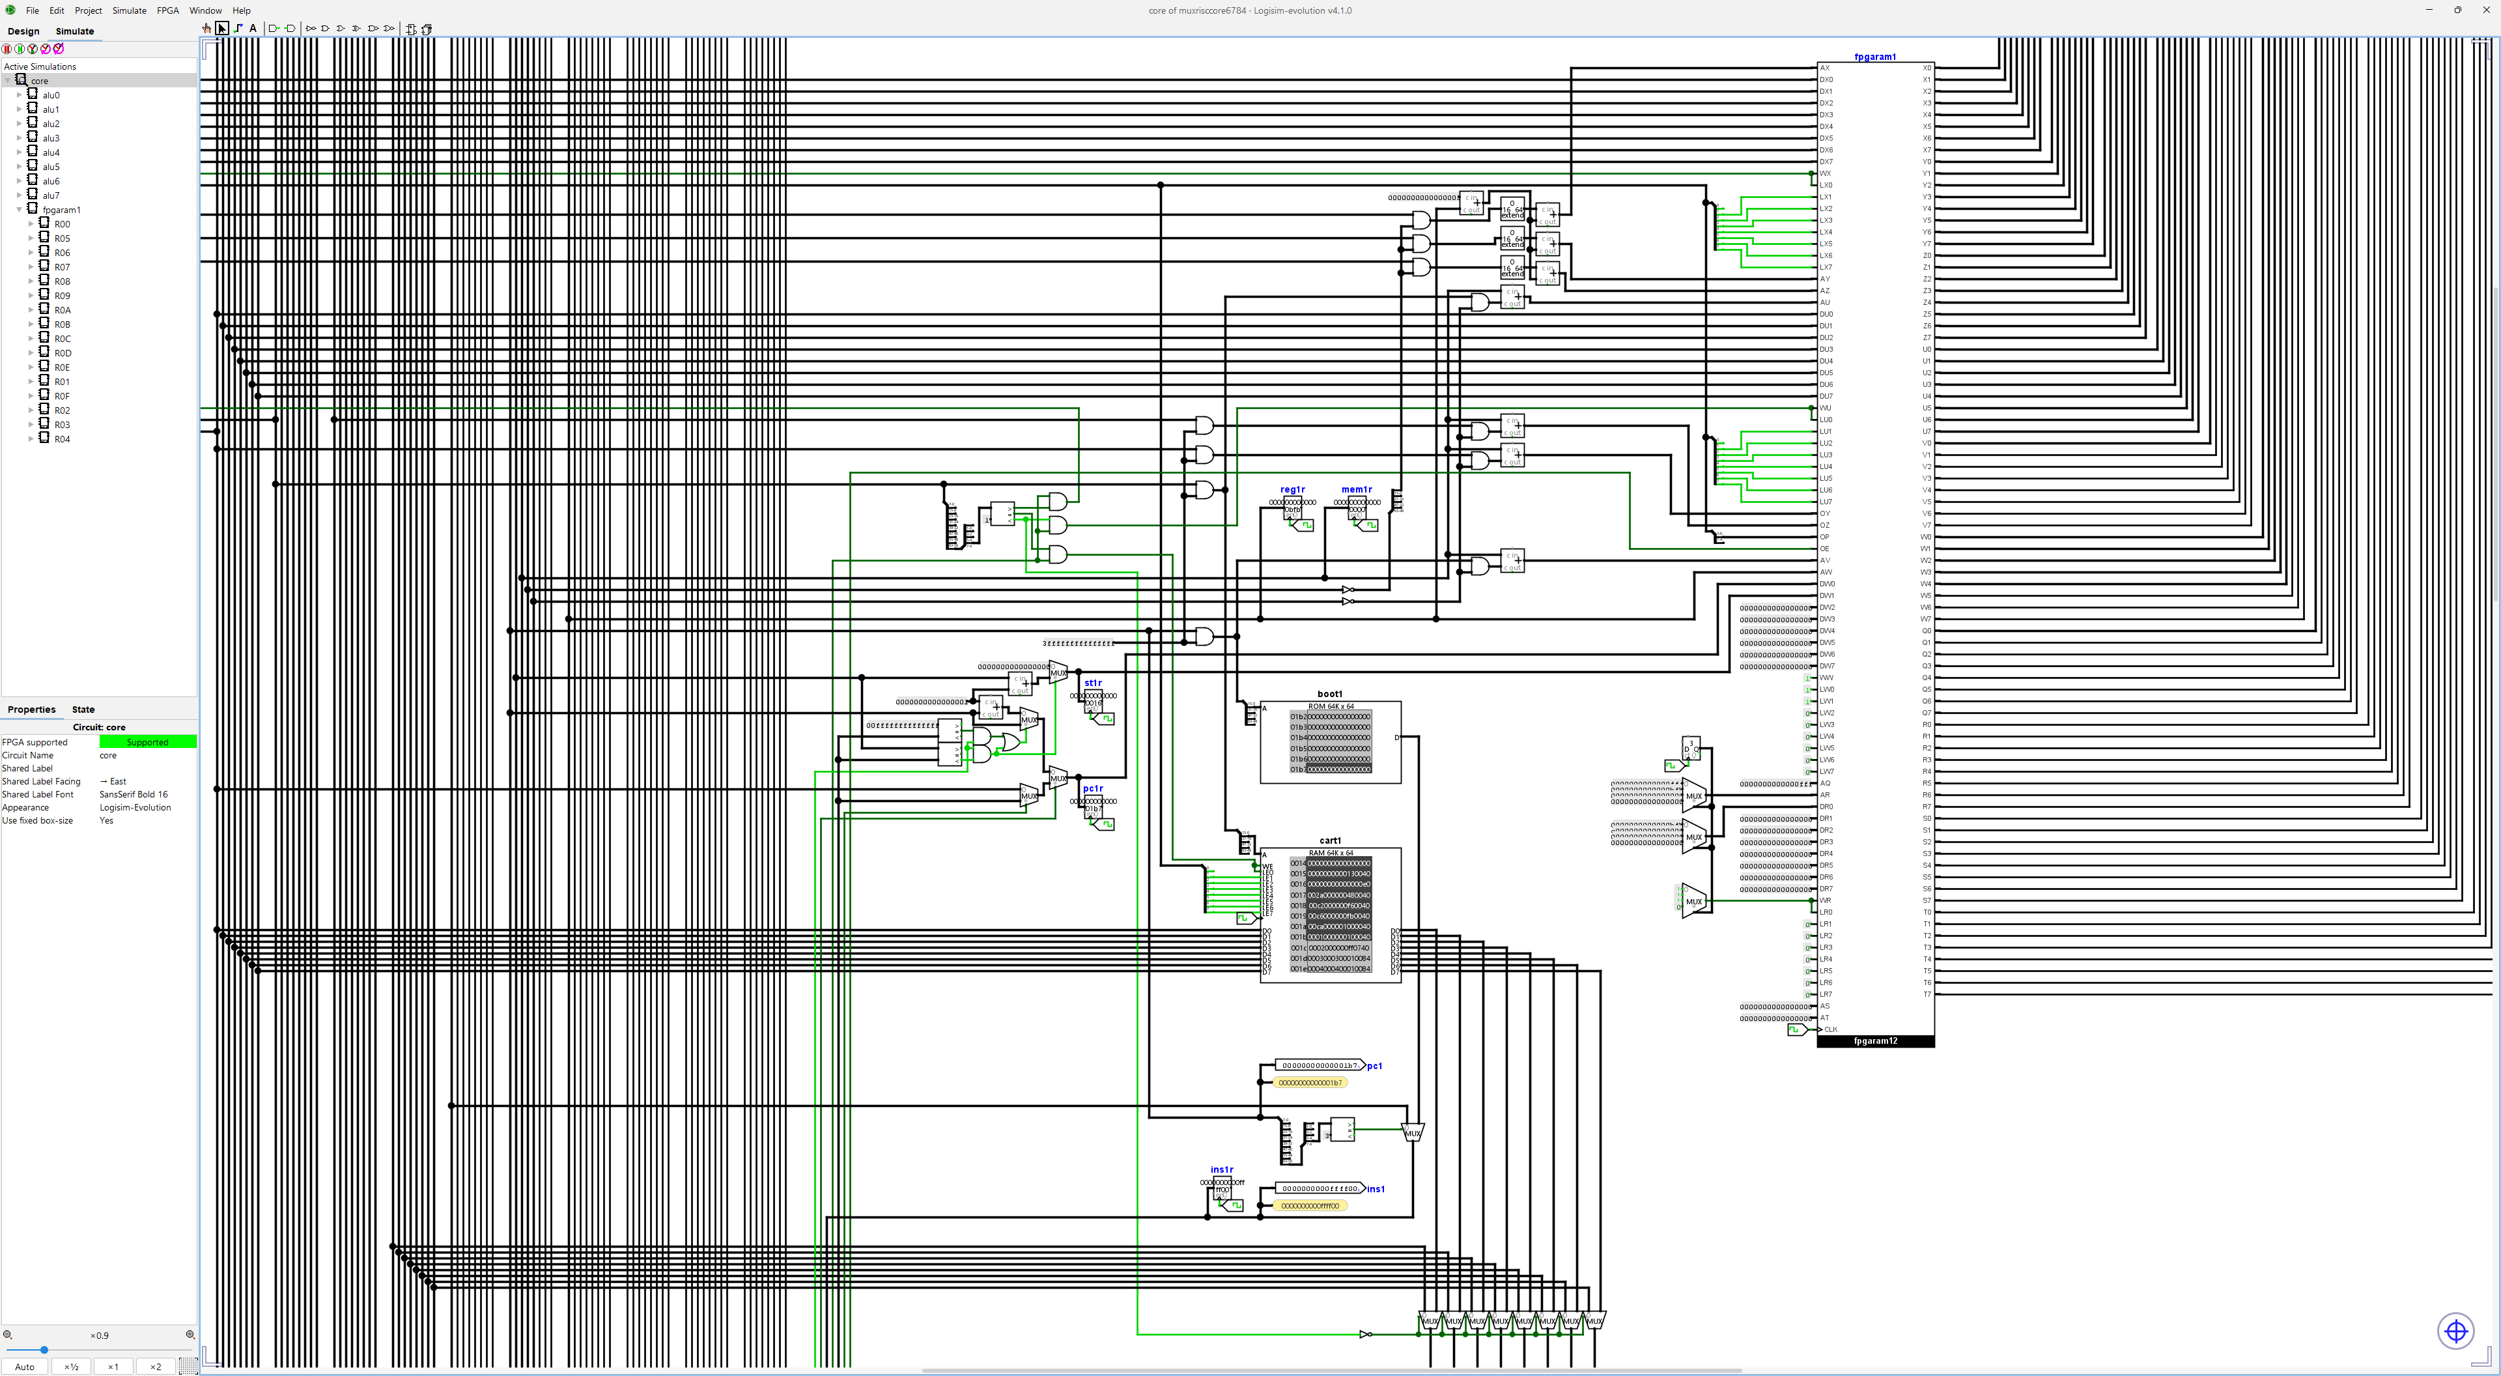
Task: Select the Text (A) tool
Action: tap(253, 29)
